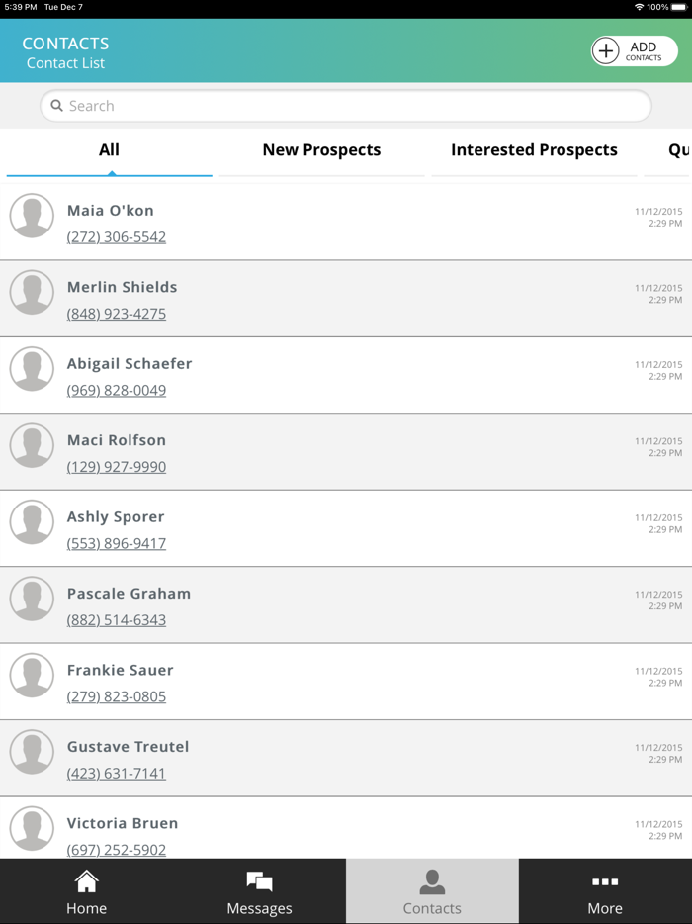Image resolution: width=692 pixels, height=924 pixels.
Task: Tap the Add Contacts plus icon
Action: pos(606,50)
